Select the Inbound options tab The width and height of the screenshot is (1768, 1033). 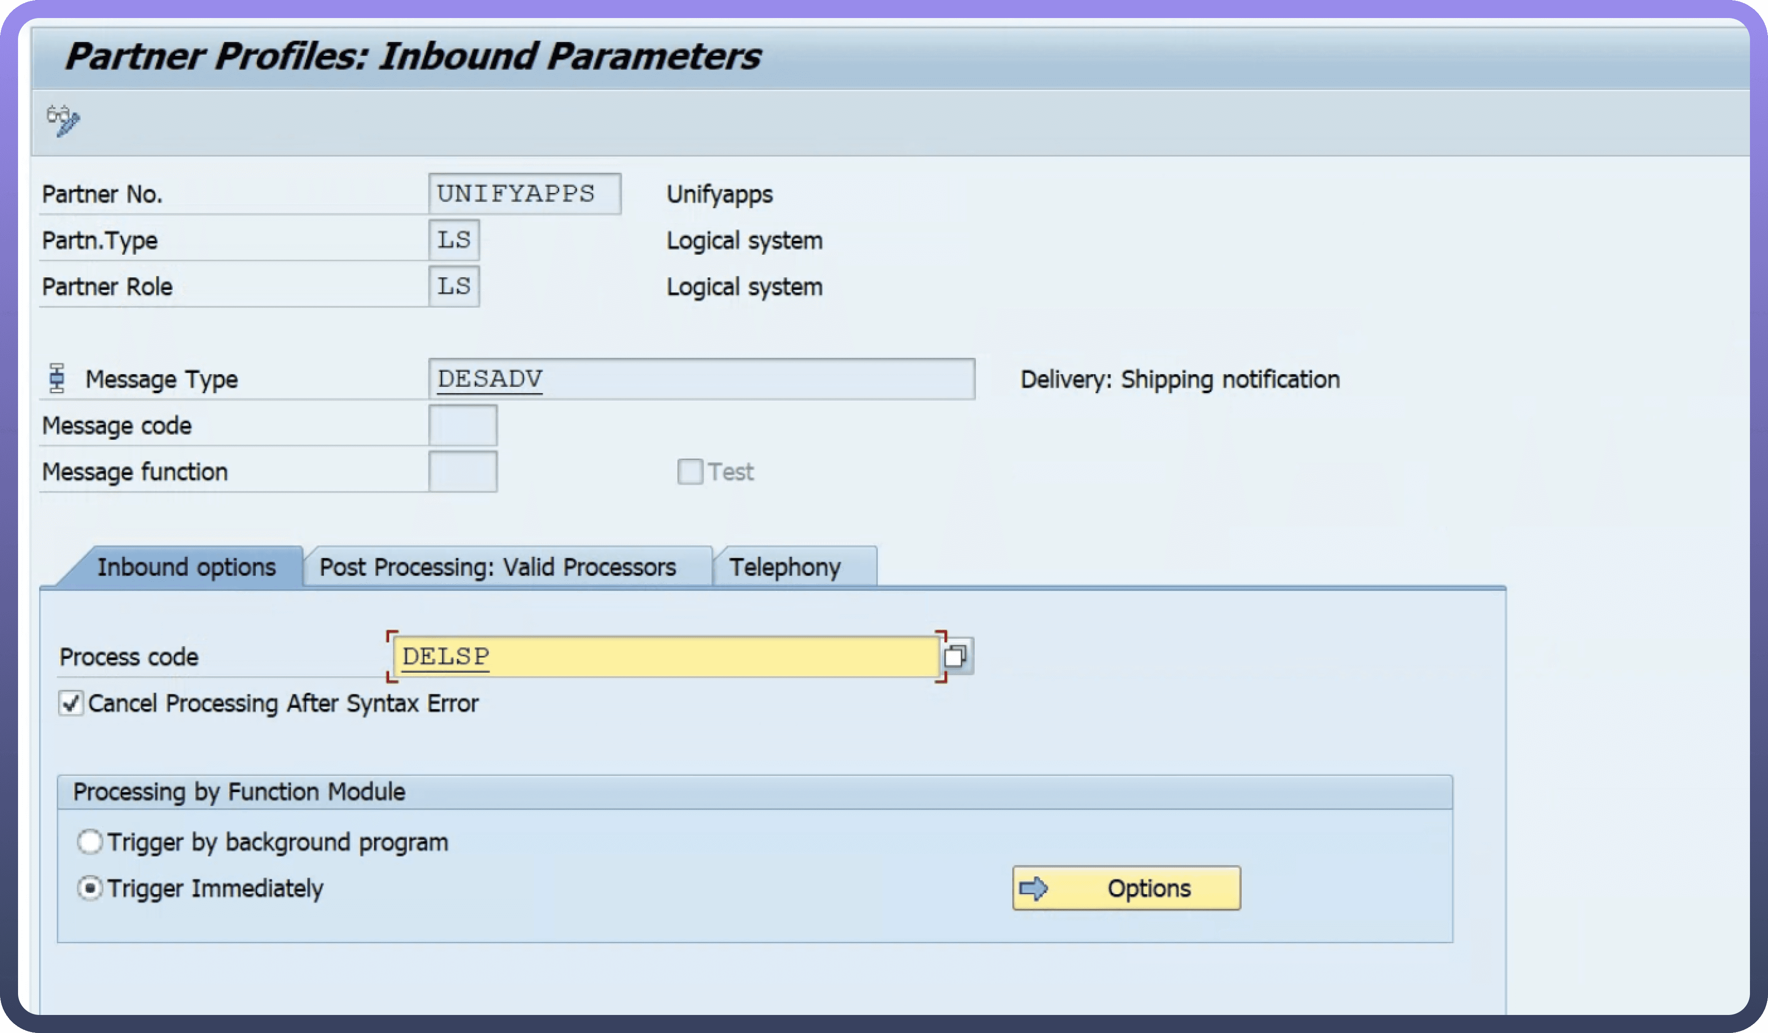pyautogui.click(x=186, y=567)
